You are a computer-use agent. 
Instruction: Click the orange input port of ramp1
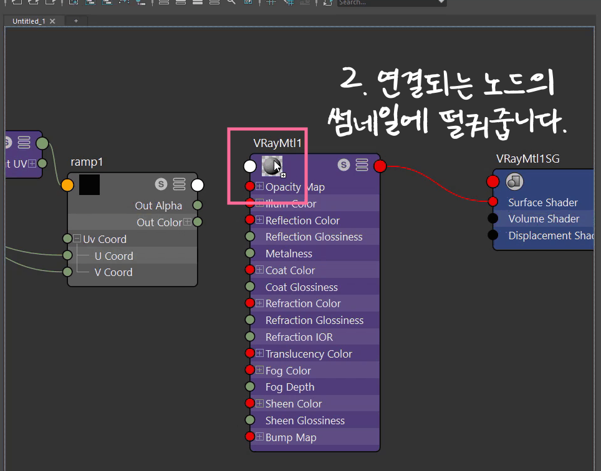tap(67, 185)
